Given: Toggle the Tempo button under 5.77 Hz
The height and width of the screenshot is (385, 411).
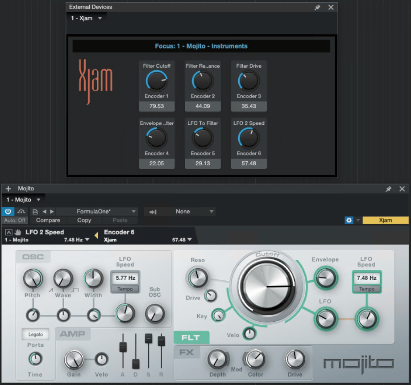Looking at the screenshot, I should click(125, 289).
